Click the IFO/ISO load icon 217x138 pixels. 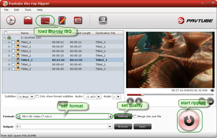[x=45, y=21]
